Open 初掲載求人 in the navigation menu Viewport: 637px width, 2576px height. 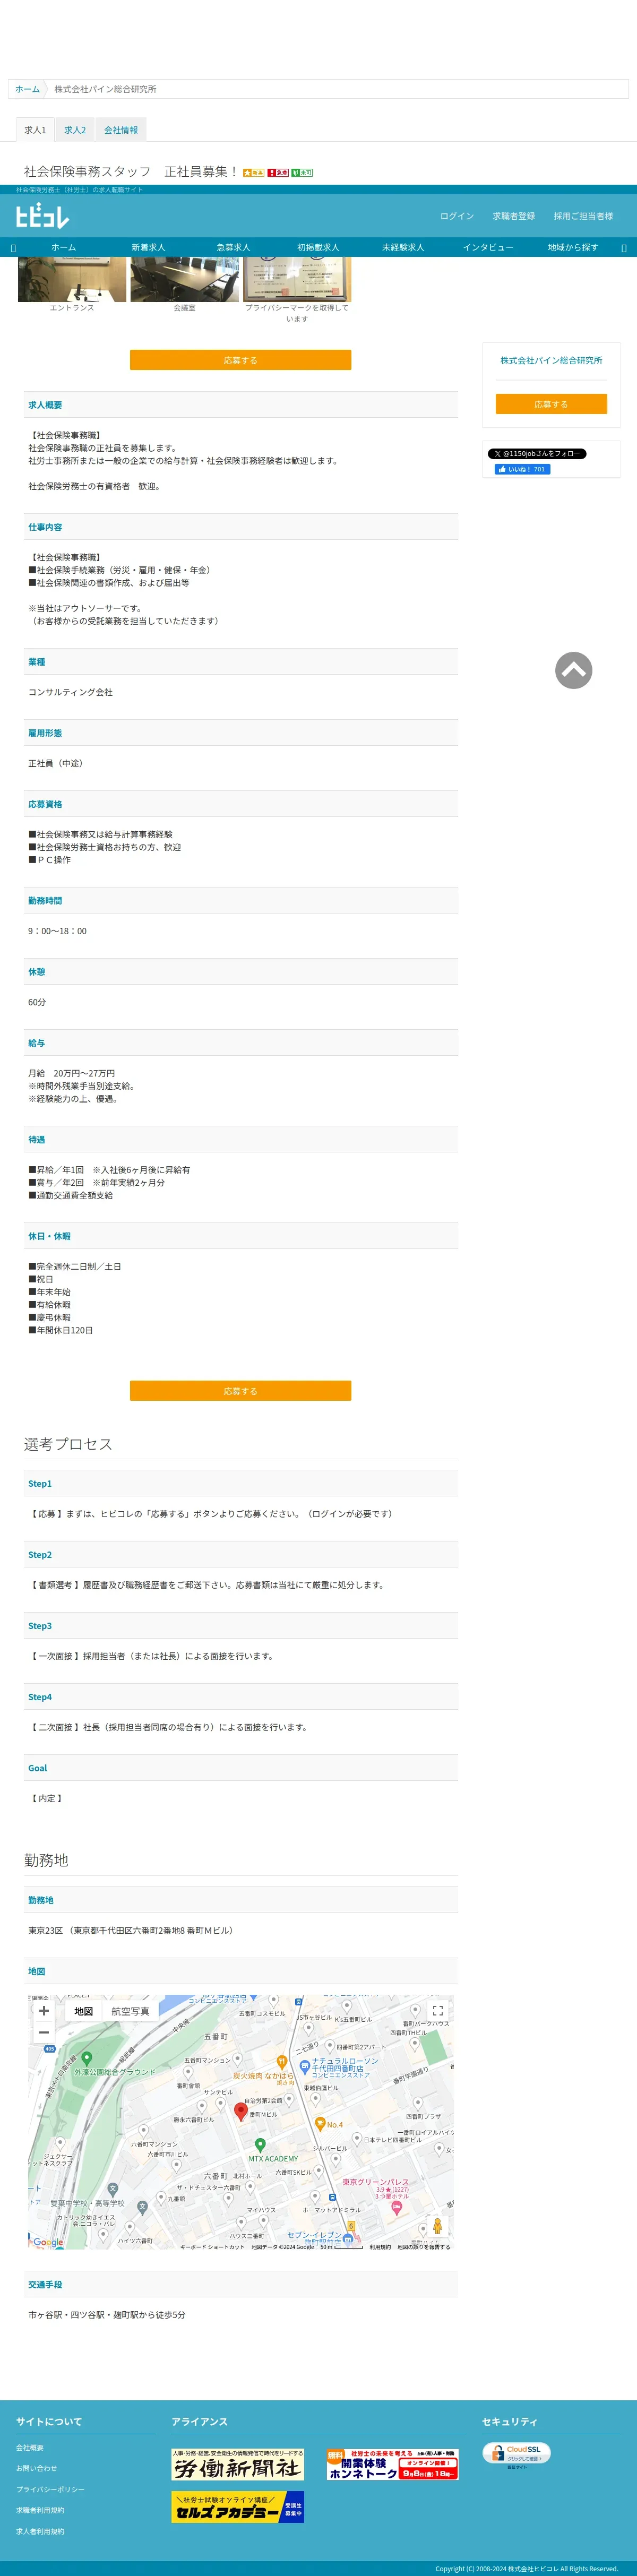tap(318, 247)
